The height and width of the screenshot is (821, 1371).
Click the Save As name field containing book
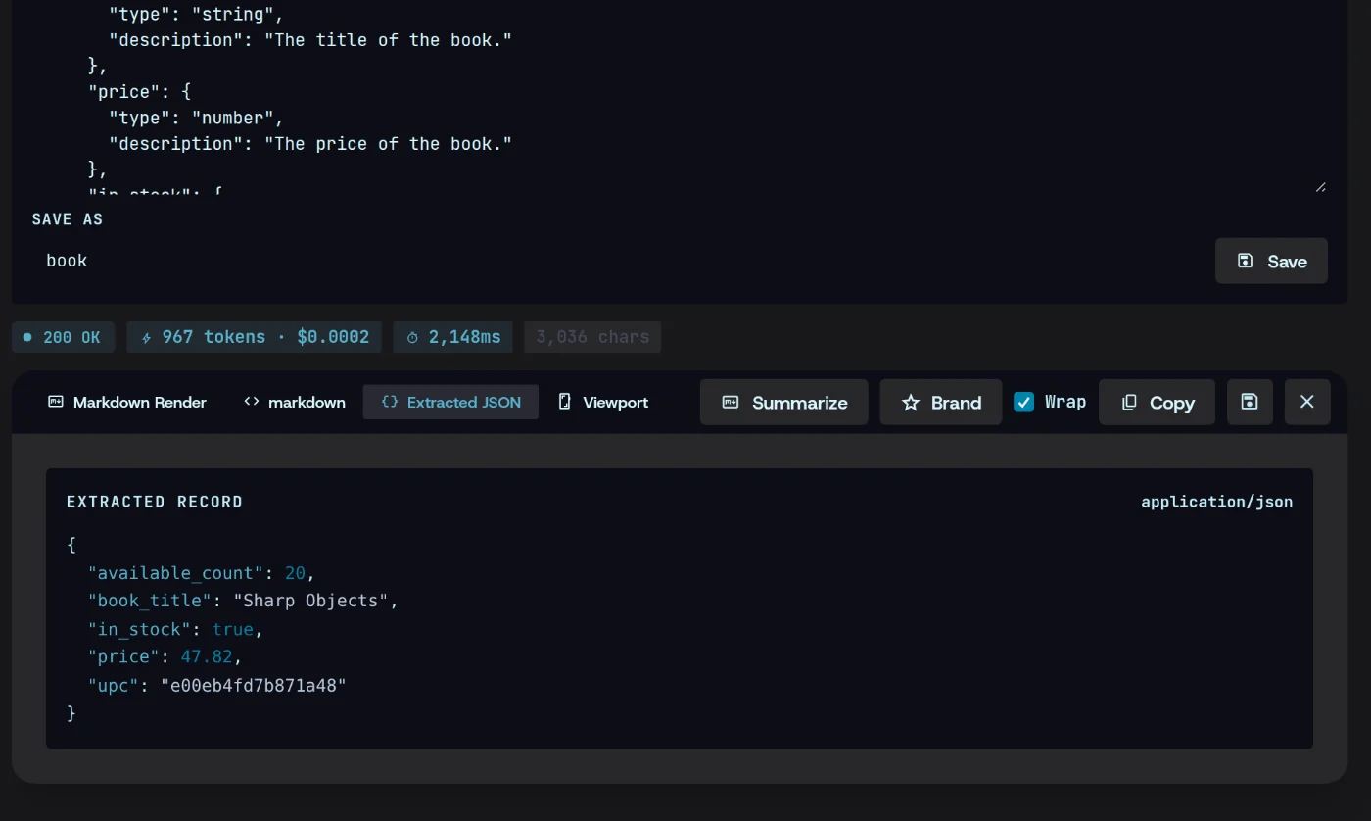coord(617,261)
